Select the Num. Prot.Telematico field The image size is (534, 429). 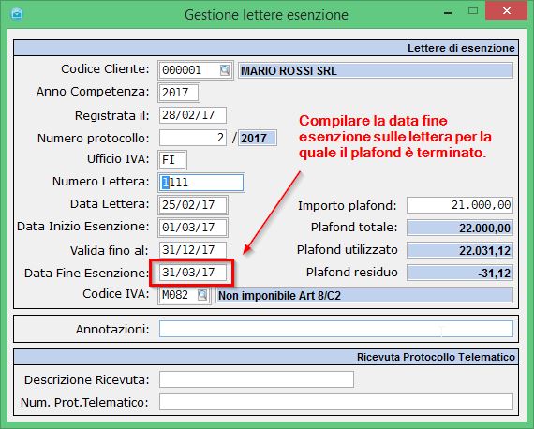(336, 402)
